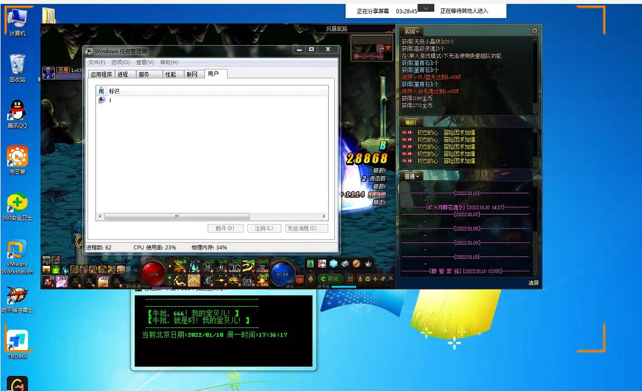Select the 用户 tab
The width and height of the screenshot is (642, 391).
(x=216, y=73)
